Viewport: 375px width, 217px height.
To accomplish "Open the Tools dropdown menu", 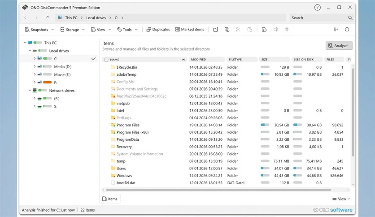I will pos(127,30).
